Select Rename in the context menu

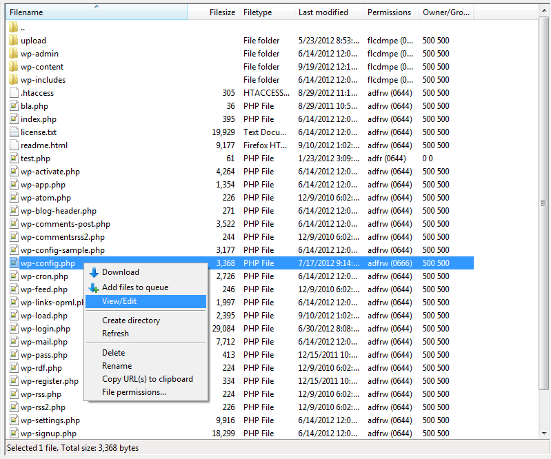tap(146, 366)
